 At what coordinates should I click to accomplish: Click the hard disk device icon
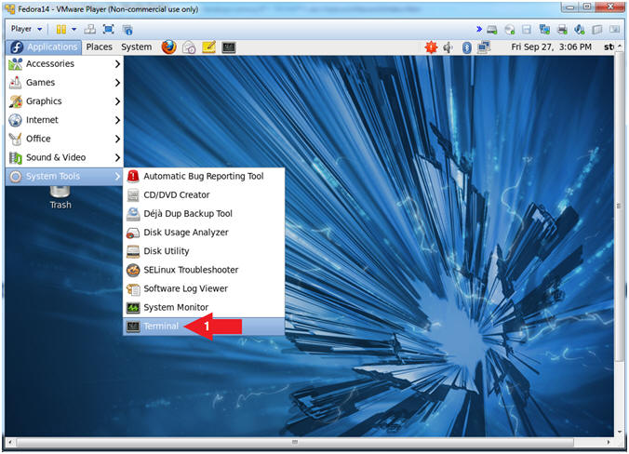[x=492, y=29]
